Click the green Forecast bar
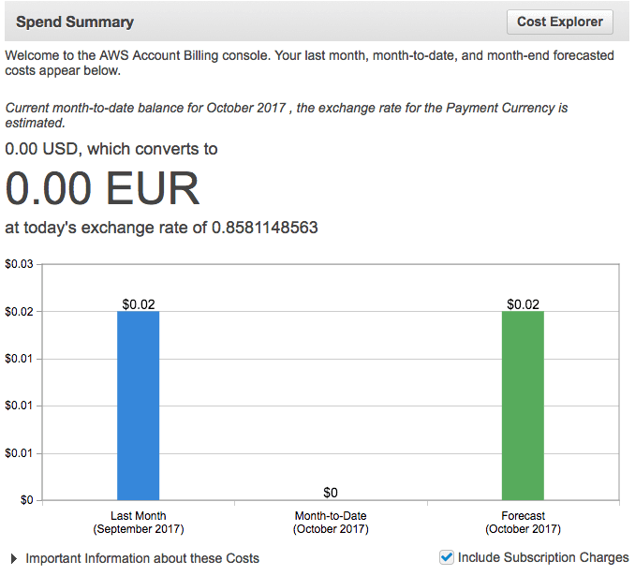This screenshot has height=576, width=635. [523, 405]
